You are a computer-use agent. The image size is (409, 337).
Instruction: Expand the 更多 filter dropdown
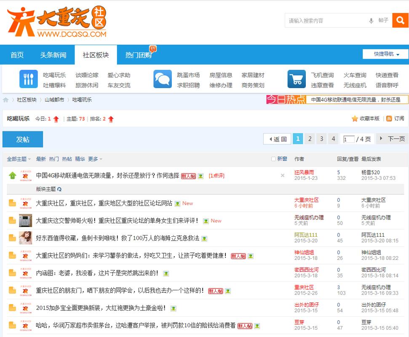[x=95, y=159]
